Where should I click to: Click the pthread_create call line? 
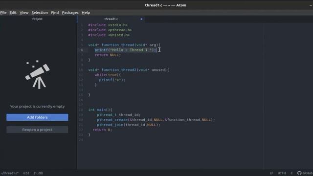pos(156,120)
